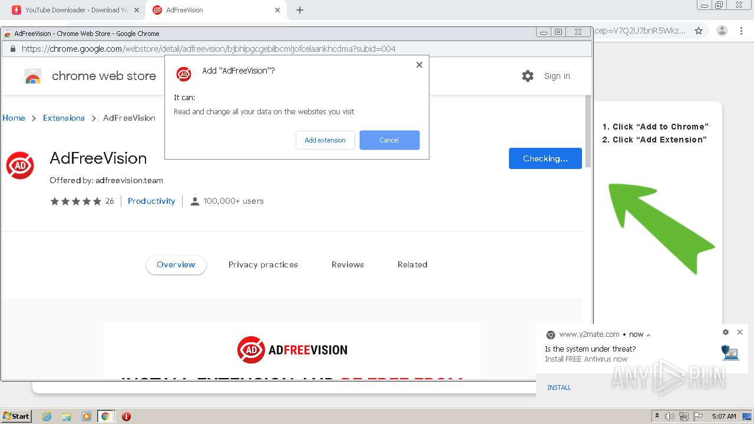Open the Chrome Web Store settings gear
Image resolution: width=754 pixels, height=424 pixels.
point(528,76)
